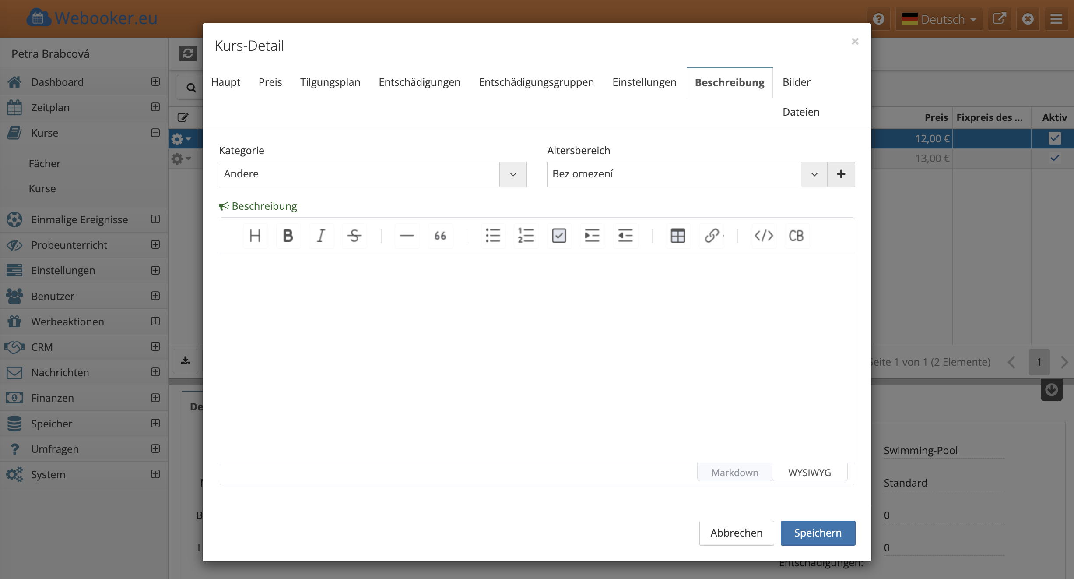
Task: Apply italic formatting in the editor
Action: coord(321,236)
